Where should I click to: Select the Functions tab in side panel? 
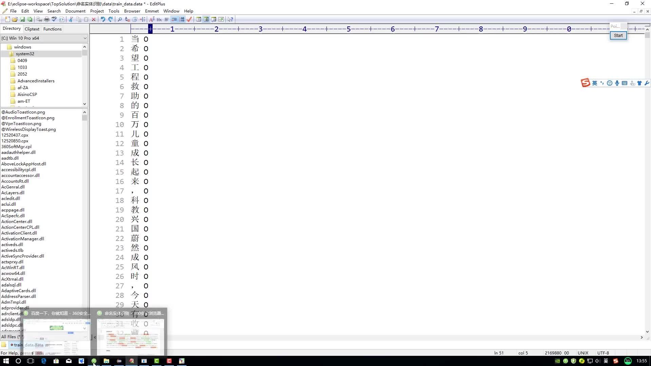pos(52,28)
